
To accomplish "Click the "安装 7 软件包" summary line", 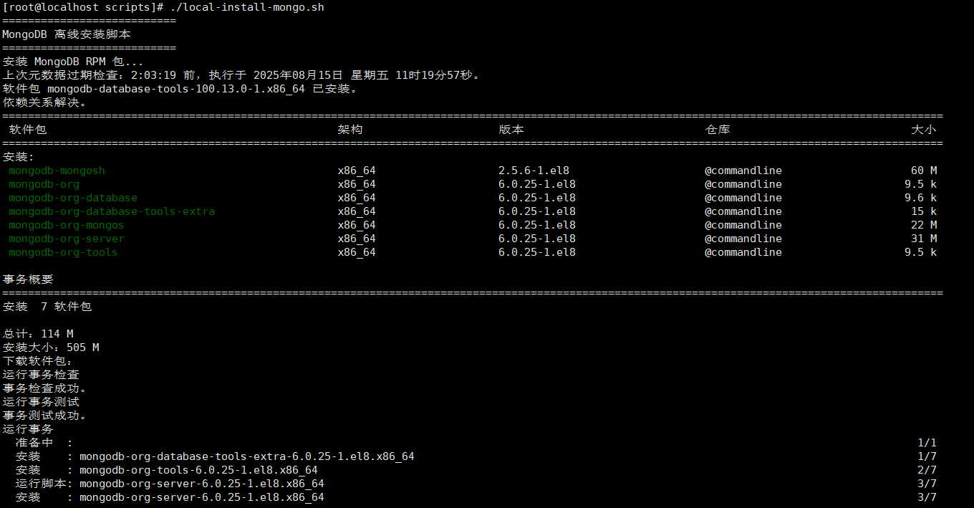I will tap(47, 307).
